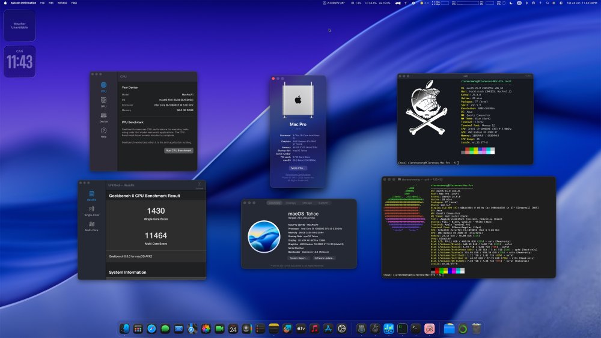Select Results in the benchmark result sidebar

click(91, 196)
